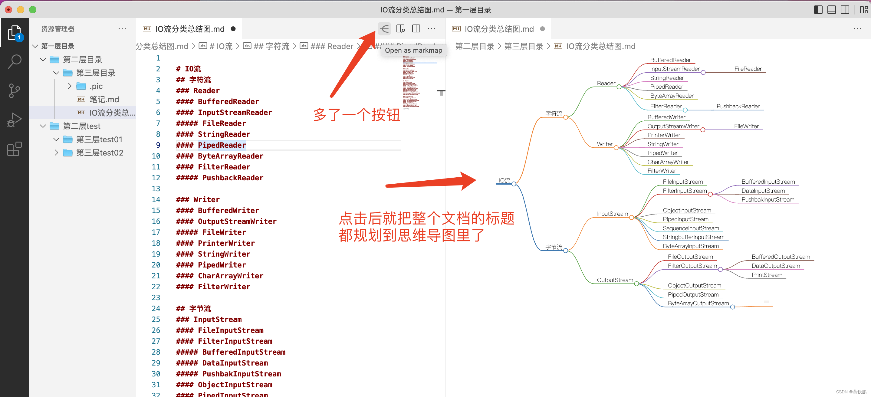
Task: Click line 9 '#### PipedReader' in editor
Action: tap(211, 145)
